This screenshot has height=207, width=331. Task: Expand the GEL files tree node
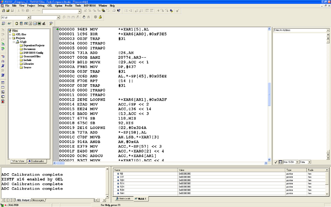click(x=10, y=34)
